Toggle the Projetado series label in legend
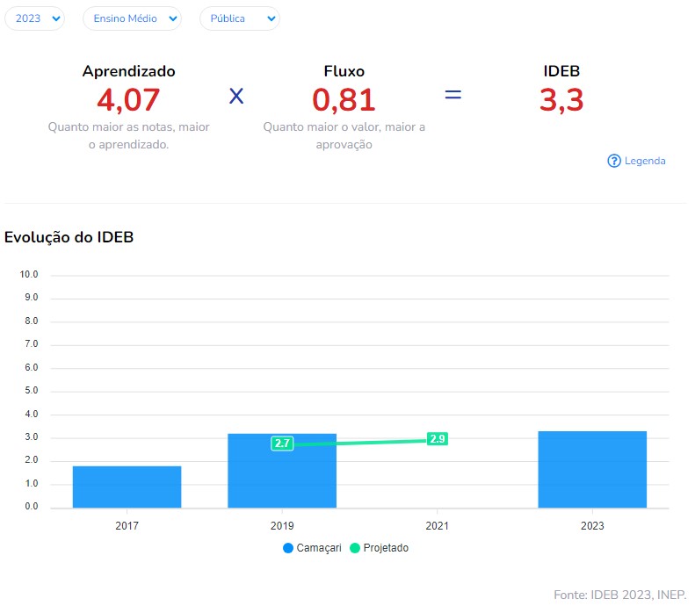The width and height of the screenshot is (695, 606). pyautogui.click(x=388, y=548)
